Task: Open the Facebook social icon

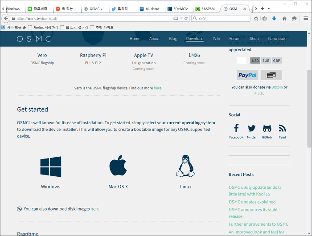Action: 236,128
